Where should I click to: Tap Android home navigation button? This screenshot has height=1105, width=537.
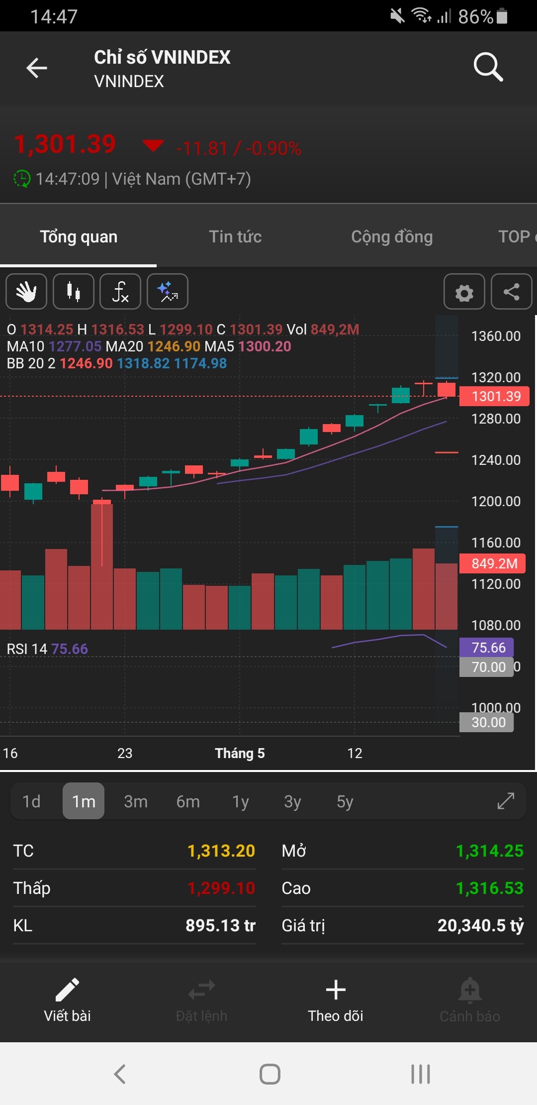269,1074
